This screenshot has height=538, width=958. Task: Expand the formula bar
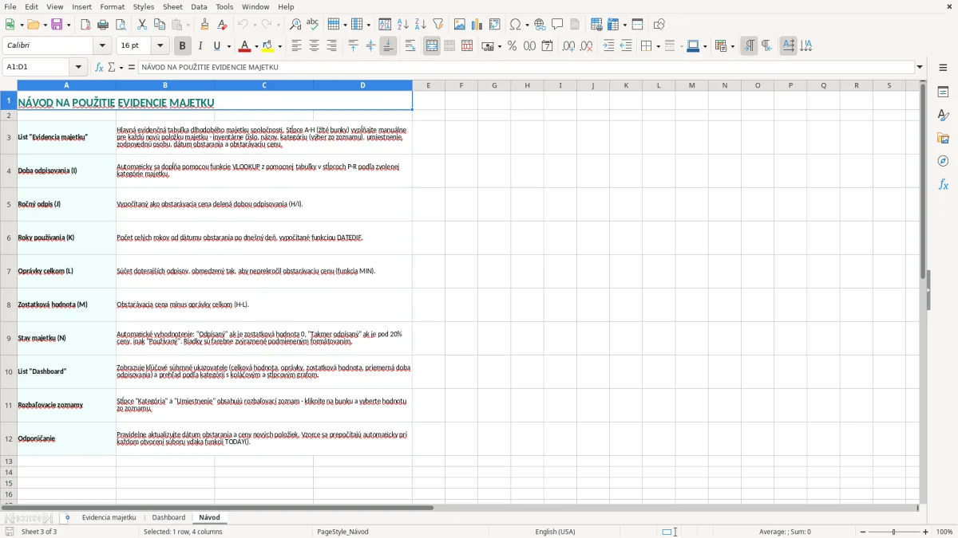920,68
